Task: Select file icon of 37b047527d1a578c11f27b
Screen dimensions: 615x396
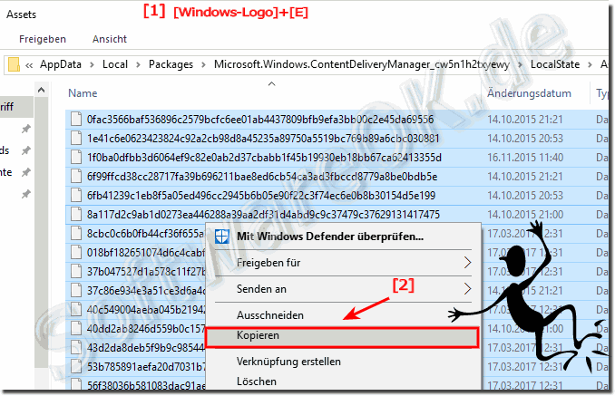Action: coord(76,272)
